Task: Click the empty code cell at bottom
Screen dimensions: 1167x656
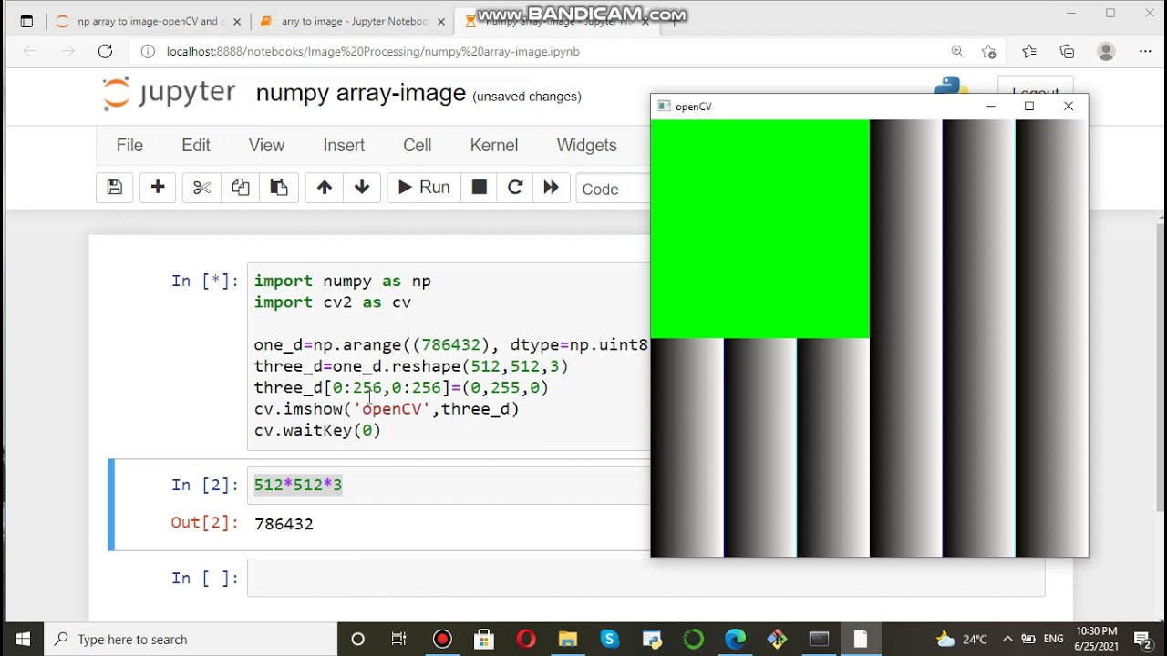Action: [x=645, y=578]
